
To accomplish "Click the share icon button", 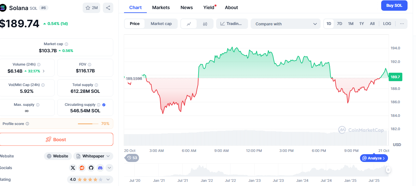I will [108, 8].
